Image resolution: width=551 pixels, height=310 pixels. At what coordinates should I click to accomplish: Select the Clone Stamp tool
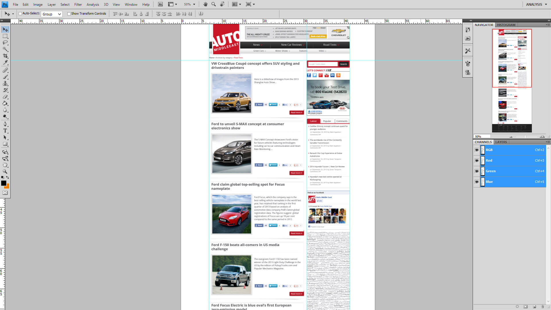tap(5, 84)
